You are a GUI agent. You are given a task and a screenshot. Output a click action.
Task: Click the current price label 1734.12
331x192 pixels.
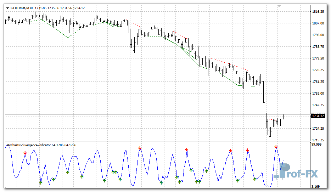(x=318, y=116)
